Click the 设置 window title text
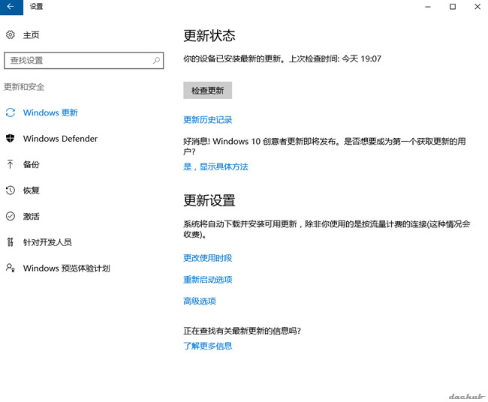The image size is (488, 402). click(37, 7)
